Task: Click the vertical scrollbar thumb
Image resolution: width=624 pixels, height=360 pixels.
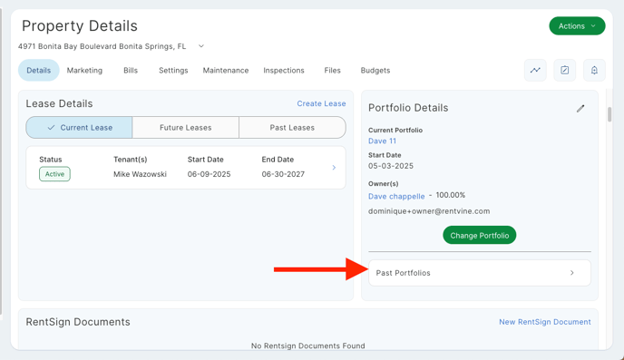Action: coord(609,114)
